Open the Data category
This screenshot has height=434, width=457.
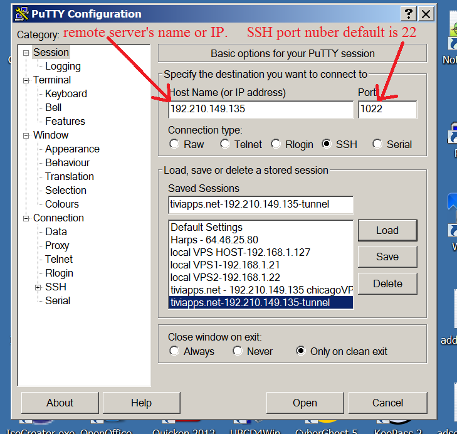(x=56, y=232)
